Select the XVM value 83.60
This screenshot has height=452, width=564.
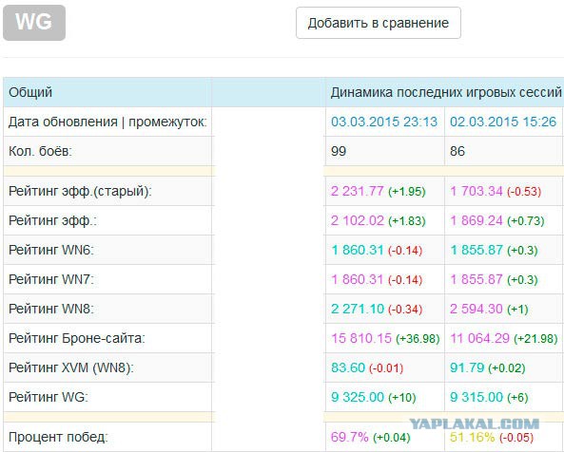coord(348,367)
